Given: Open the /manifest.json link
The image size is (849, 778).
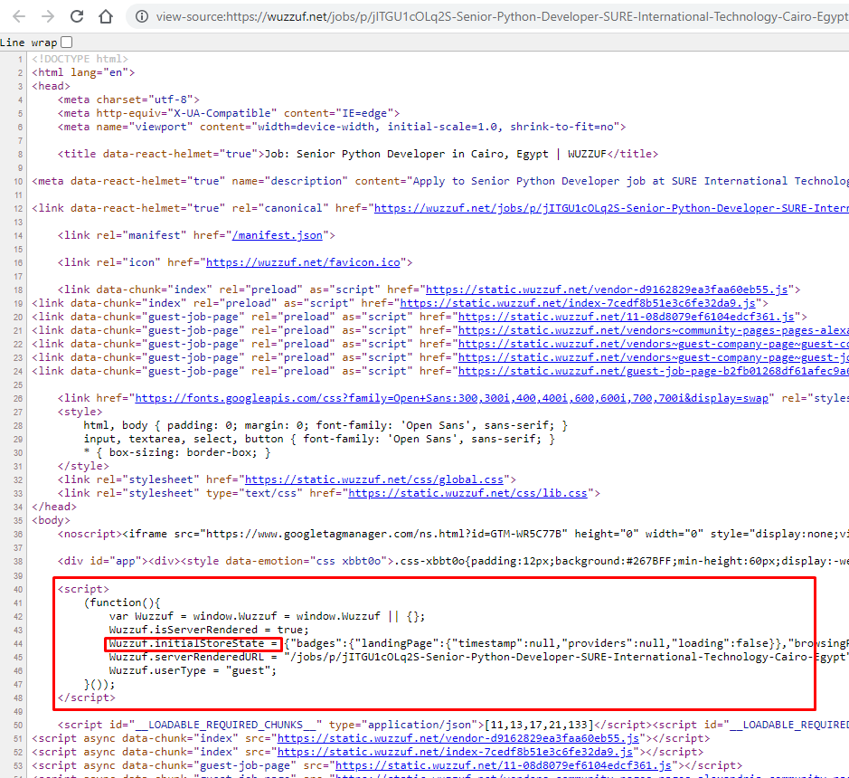Looking at the screenshot, I should click(278, 235).
